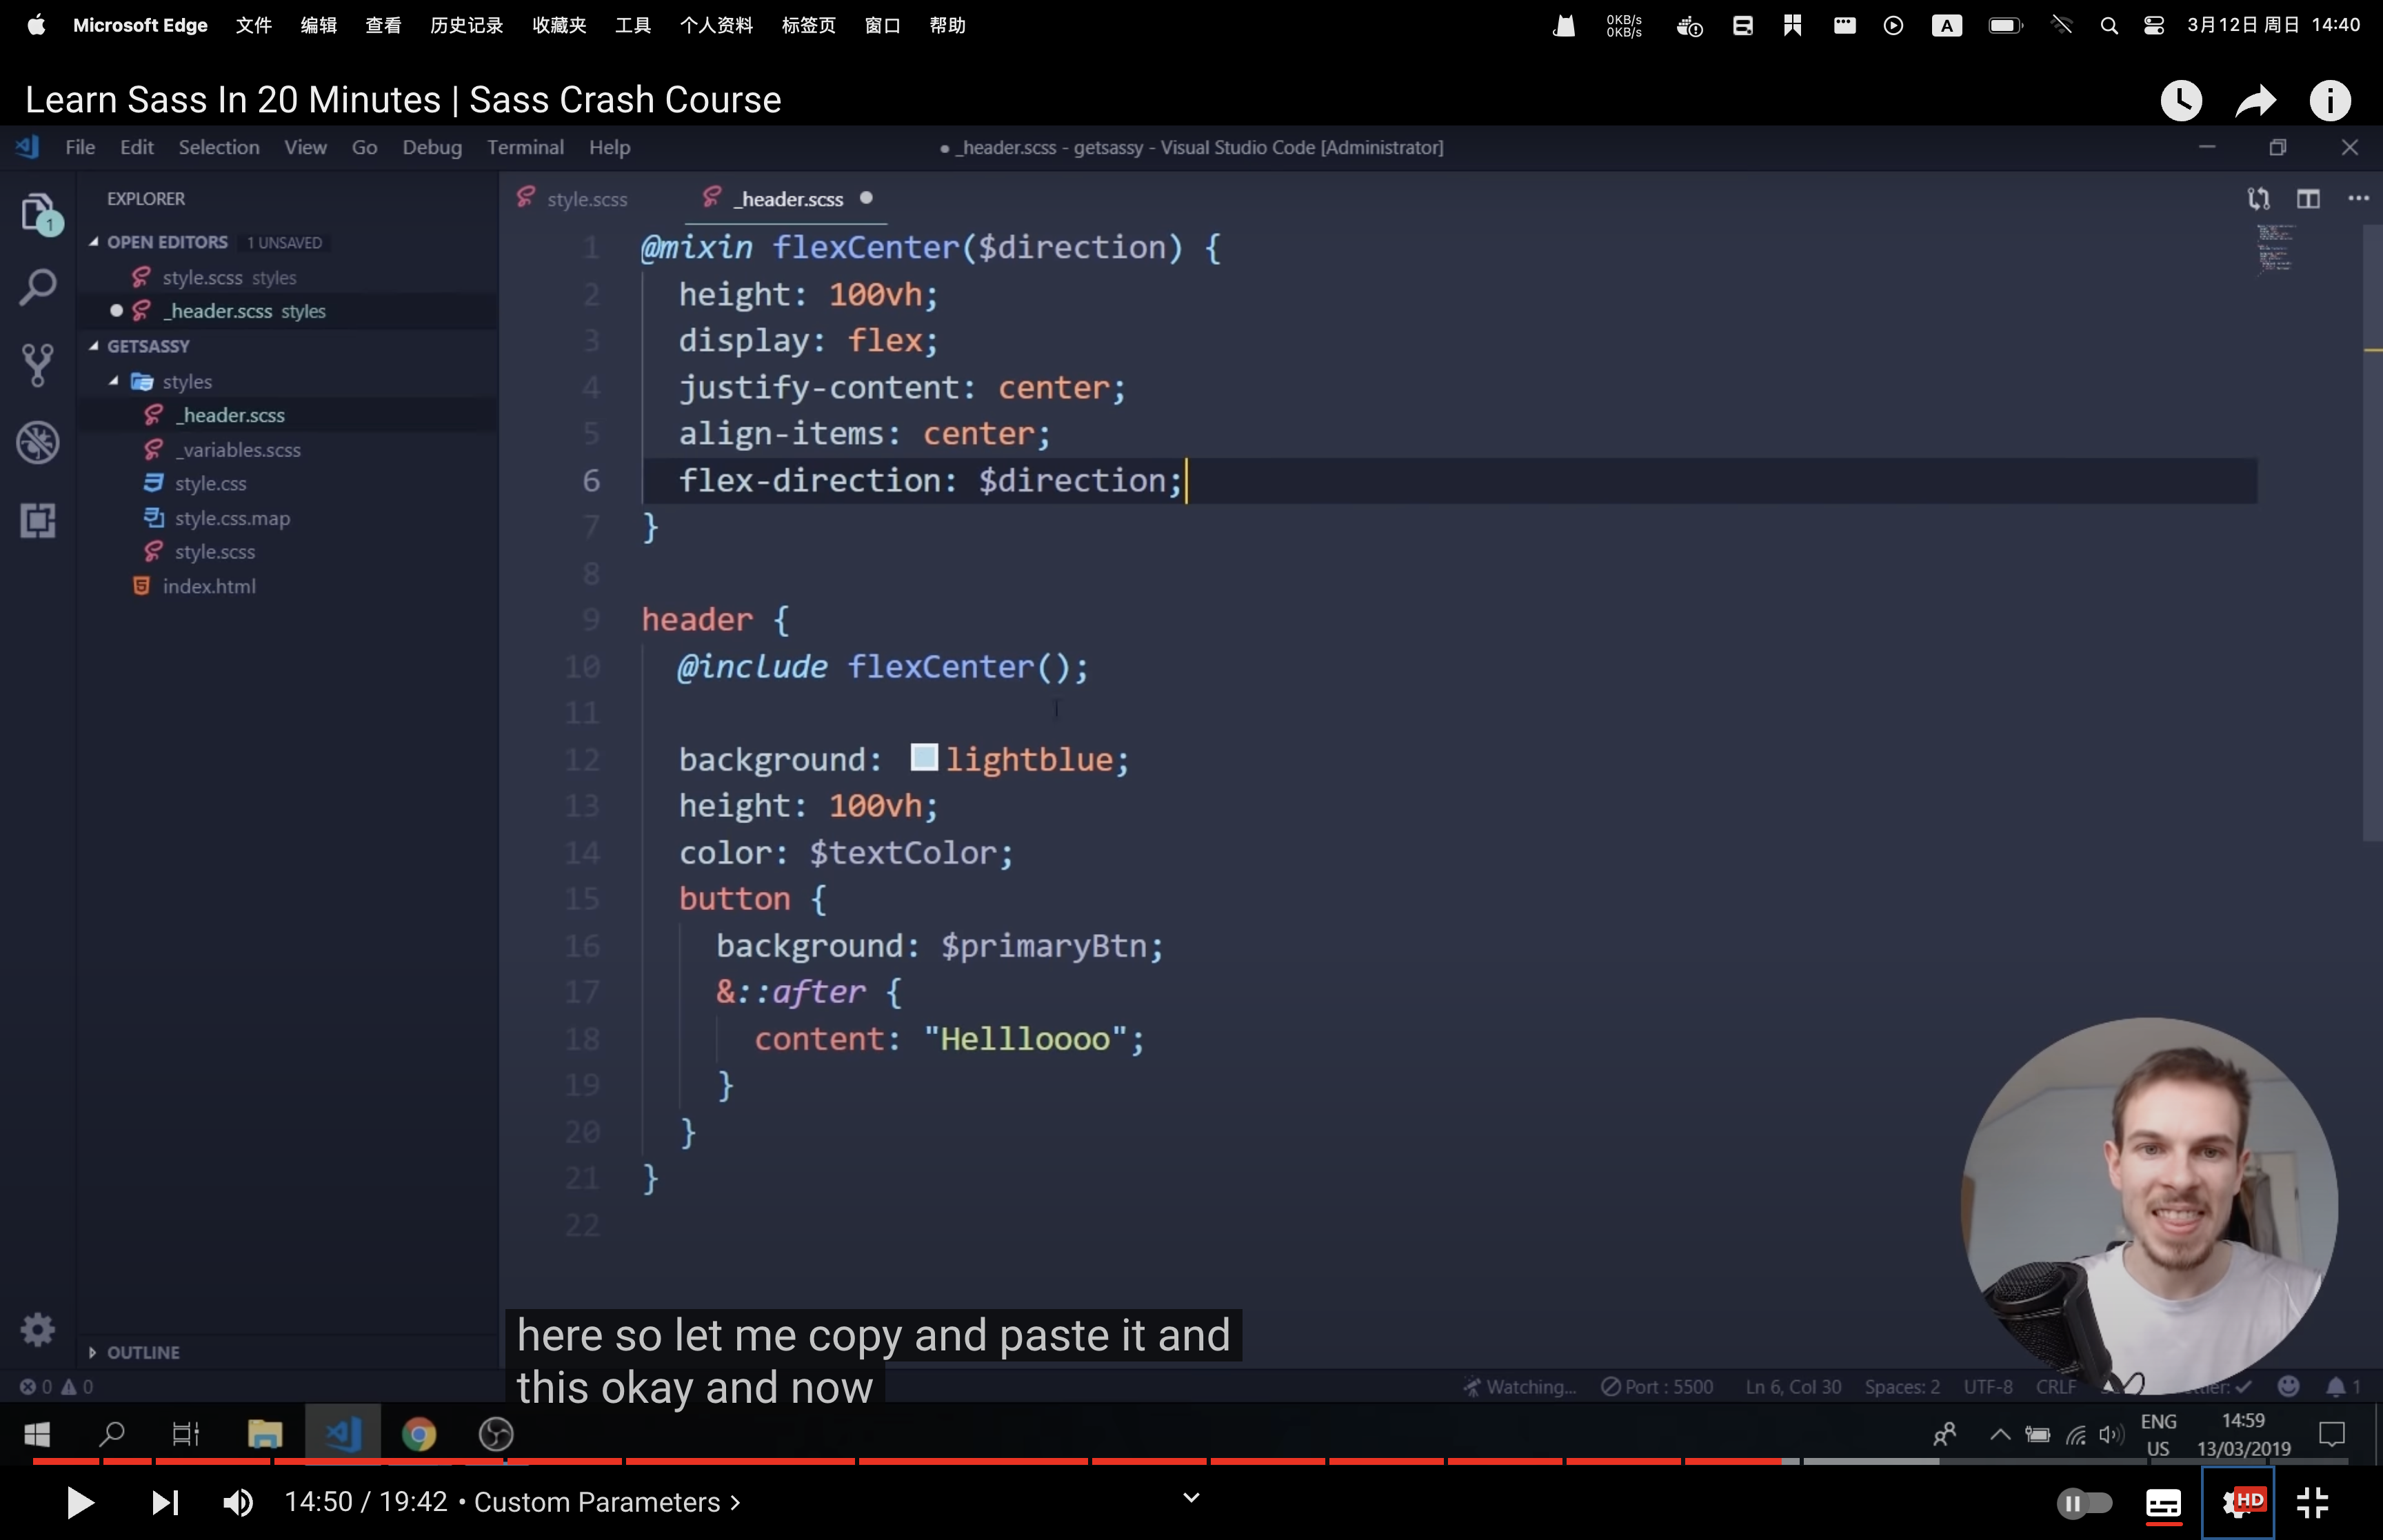Open the action center notification icon

[x=2332, y=1435]
